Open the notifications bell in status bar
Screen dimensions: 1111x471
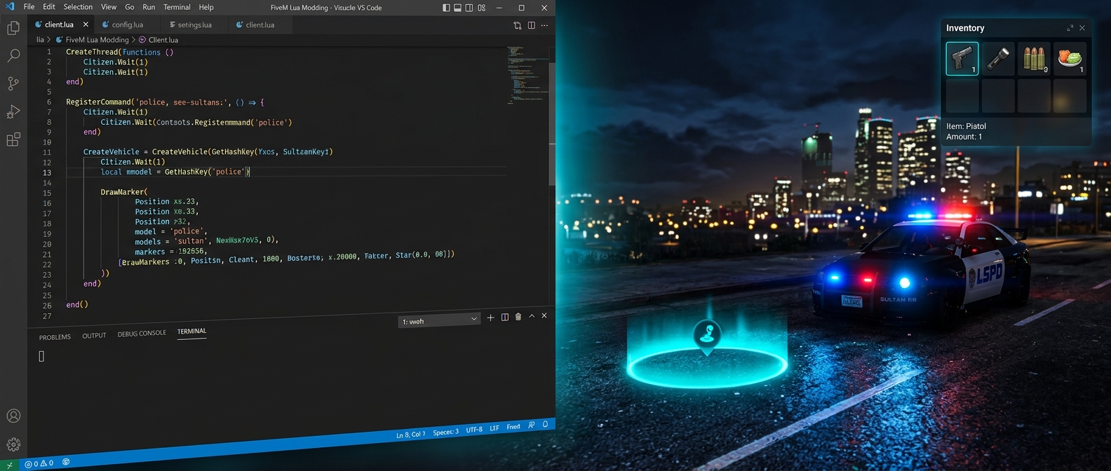pyautogui.click(x=545, y=425)
